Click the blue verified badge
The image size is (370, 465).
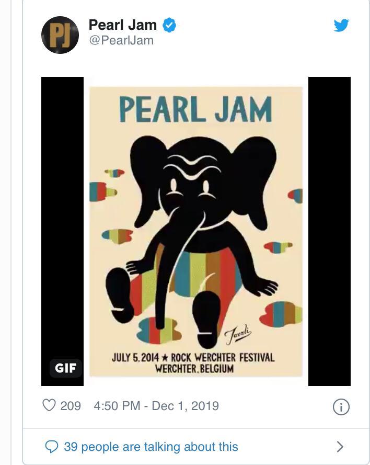(169, 25)
